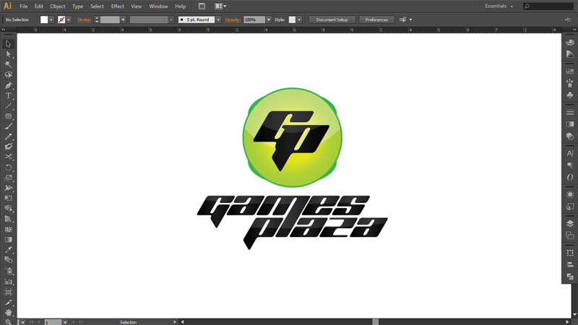Open the Effect menu
This screenshot has width=578, height=325.
tap(117, 6)
